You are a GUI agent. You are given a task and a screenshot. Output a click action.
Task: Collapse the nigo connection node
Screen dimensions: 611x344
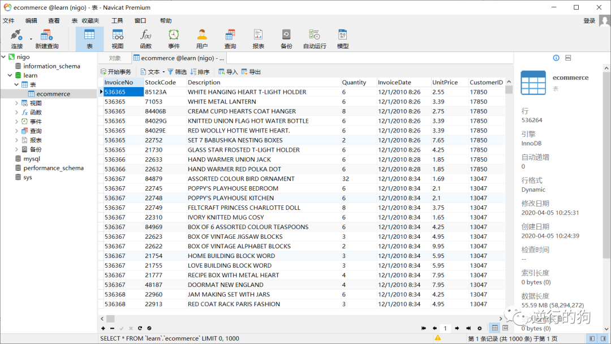[3, 57]
